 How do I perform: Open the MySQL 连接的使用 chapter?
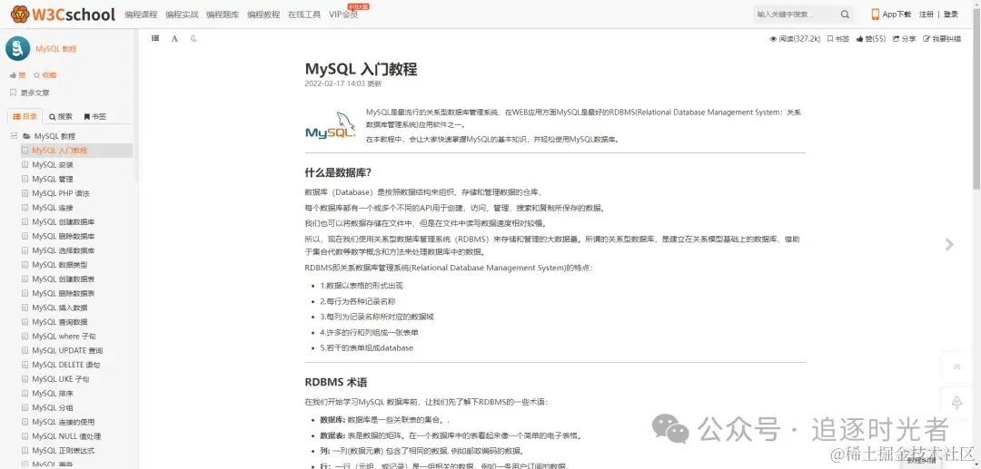(64, 423)
